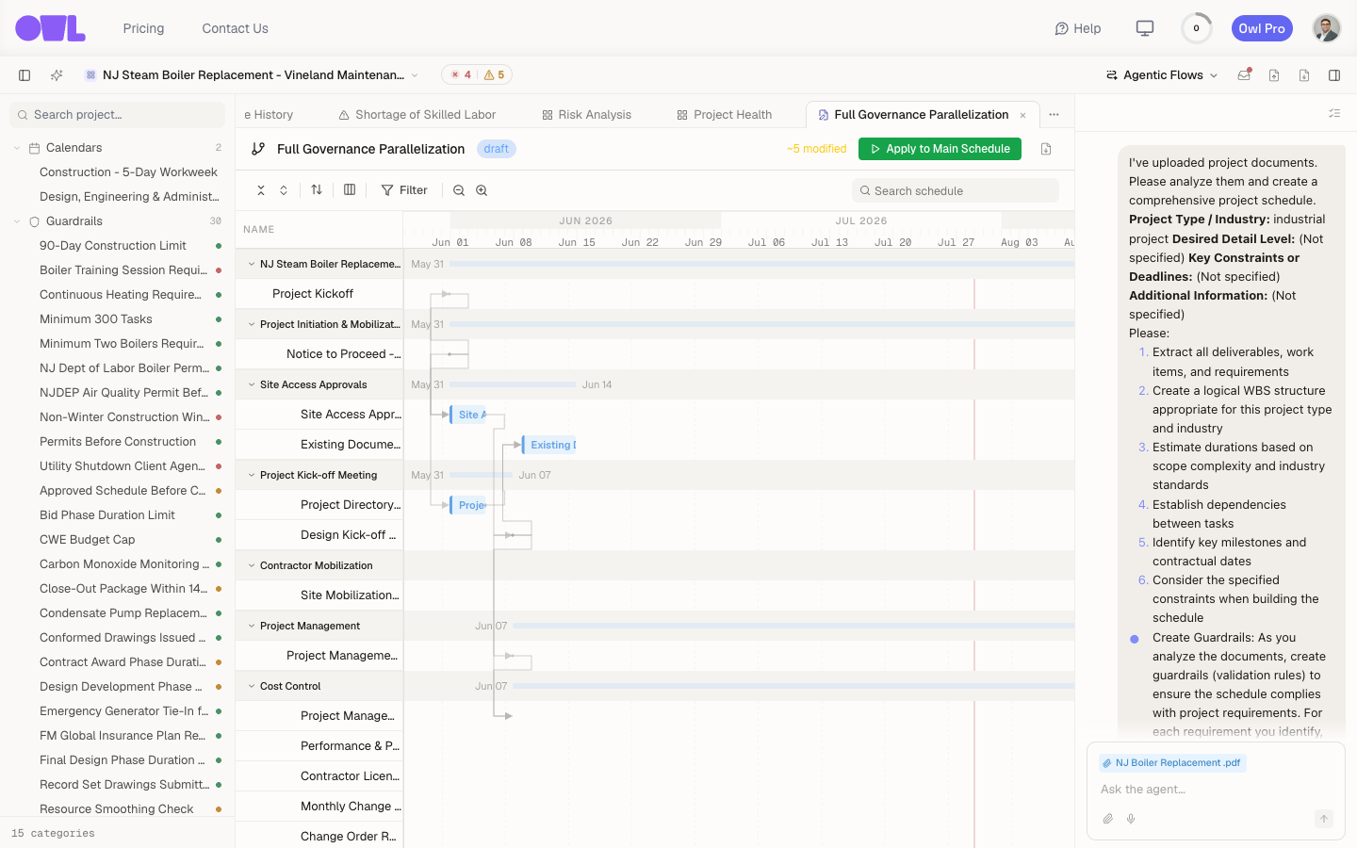The image size is (1357, 848).
Task: Collapse Project Management group
Action: (x=252, y=626)
